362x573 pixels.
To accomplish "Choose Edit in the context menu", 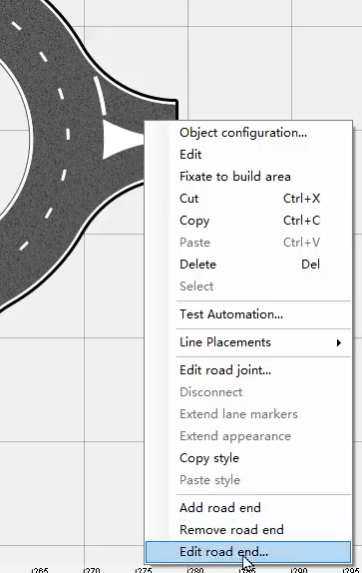I will point(248,155).
